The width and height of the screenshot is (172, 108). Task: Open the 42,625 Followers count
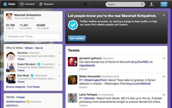[42, 27]
